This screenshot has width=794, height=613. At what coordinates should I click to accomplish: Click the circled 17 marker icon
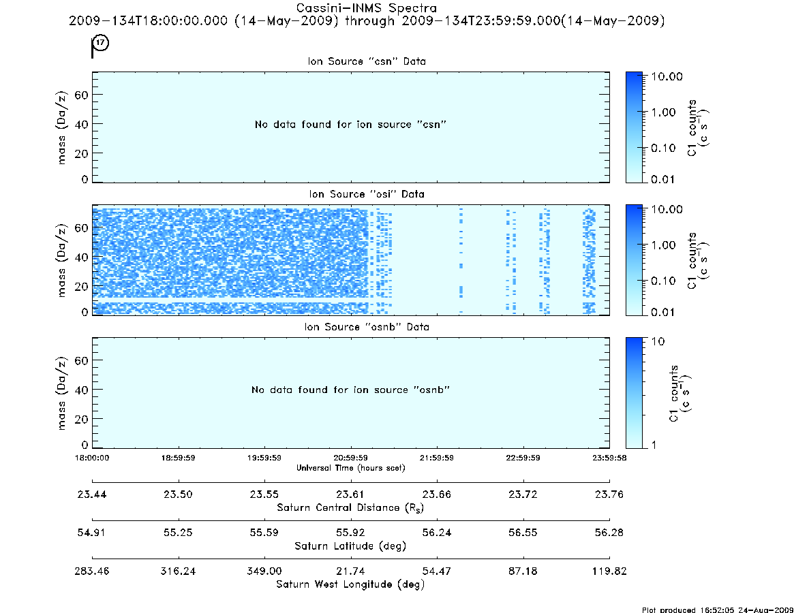[x=101, y=42]
